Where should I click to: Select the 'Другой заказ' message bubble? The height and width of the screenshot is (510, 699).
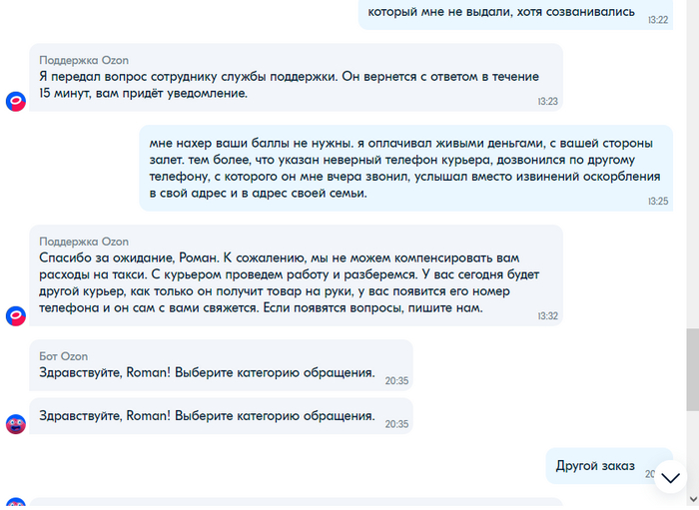coord(609,466)
